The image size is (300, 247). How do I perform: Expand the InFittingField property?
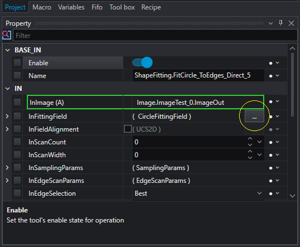(7, 116)
